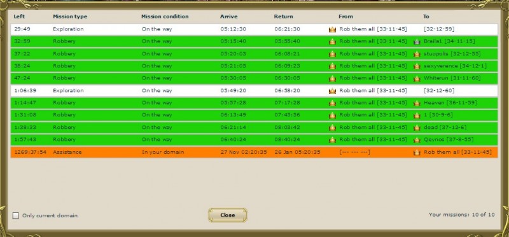Image resolution: width=509 pixels, height=237 pixels.
Task: Open destination link [32-12-59]
Action: click(439, 29)
